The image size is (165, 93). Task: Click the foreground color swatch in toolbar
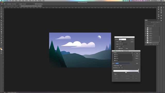(x=1, y=49)
